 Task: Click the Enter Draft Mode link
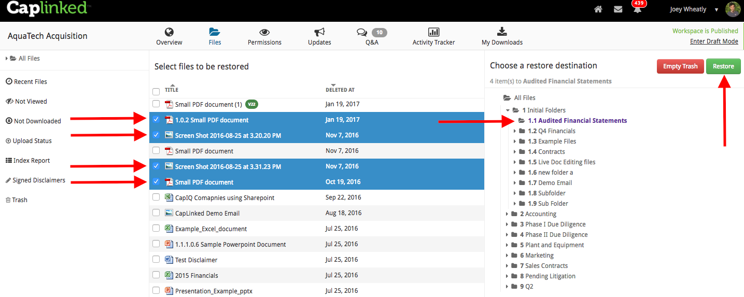pos(714,41)
